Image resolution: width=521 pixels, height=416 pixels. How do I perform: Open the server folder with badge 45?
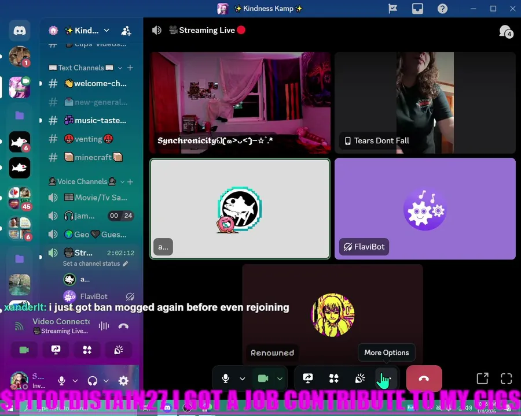20,199
